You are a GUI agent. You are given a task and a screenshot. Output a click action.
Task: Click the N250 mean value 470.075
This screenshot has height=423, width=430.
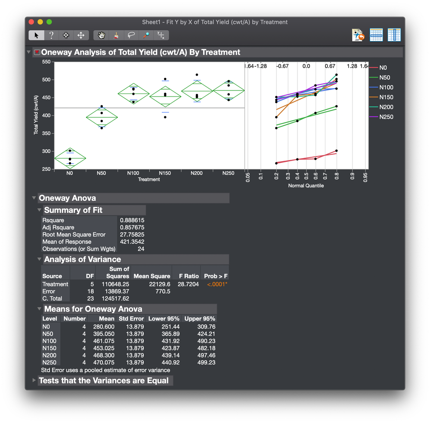tap(104, 362)
